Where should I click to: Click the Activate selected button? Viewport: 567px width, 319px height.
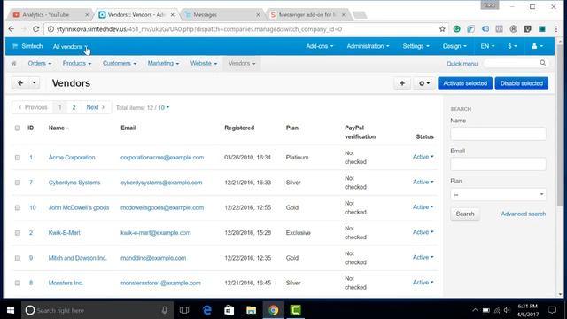click(465, 83)
